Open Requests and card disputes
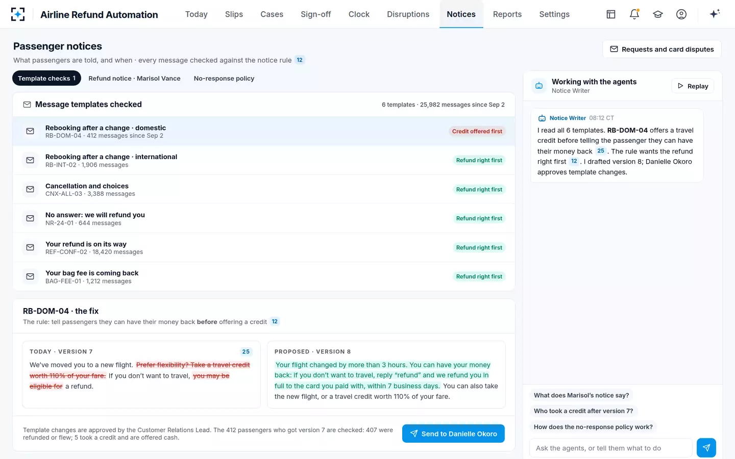The height and width of the screenshot is (459, 735). pos(662,49)
